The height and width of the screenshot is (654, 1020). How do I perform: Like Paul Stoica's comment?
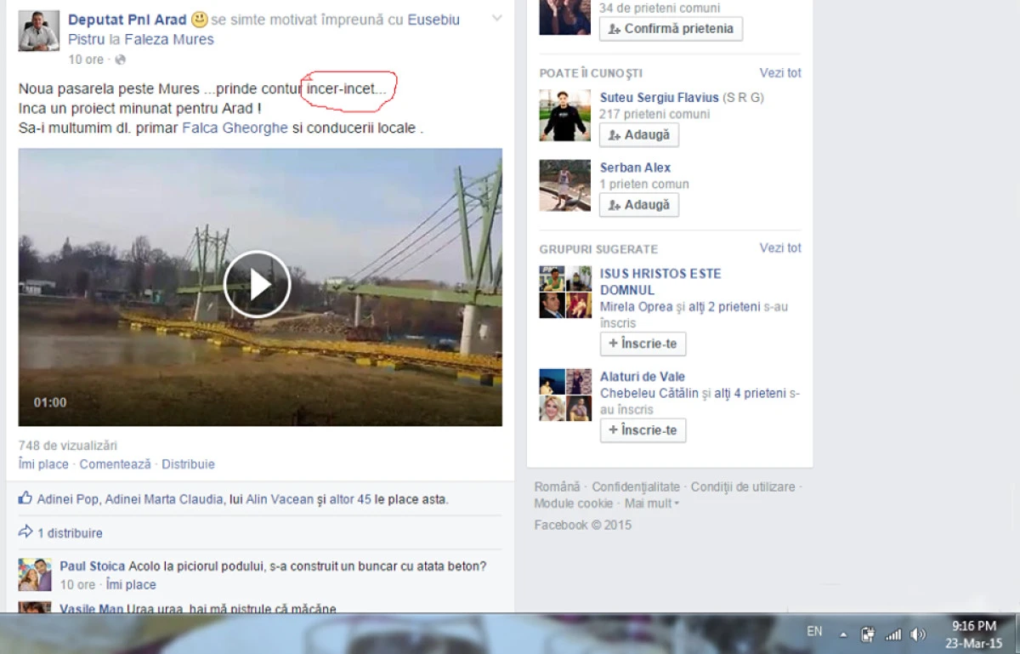tap(131, 584)
